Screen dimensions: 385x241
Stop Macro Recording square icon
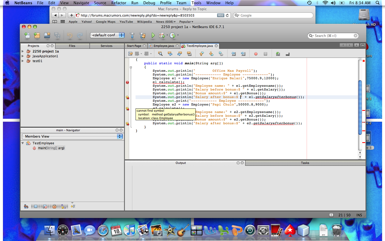pyautogui.click(x=265, y=54)
